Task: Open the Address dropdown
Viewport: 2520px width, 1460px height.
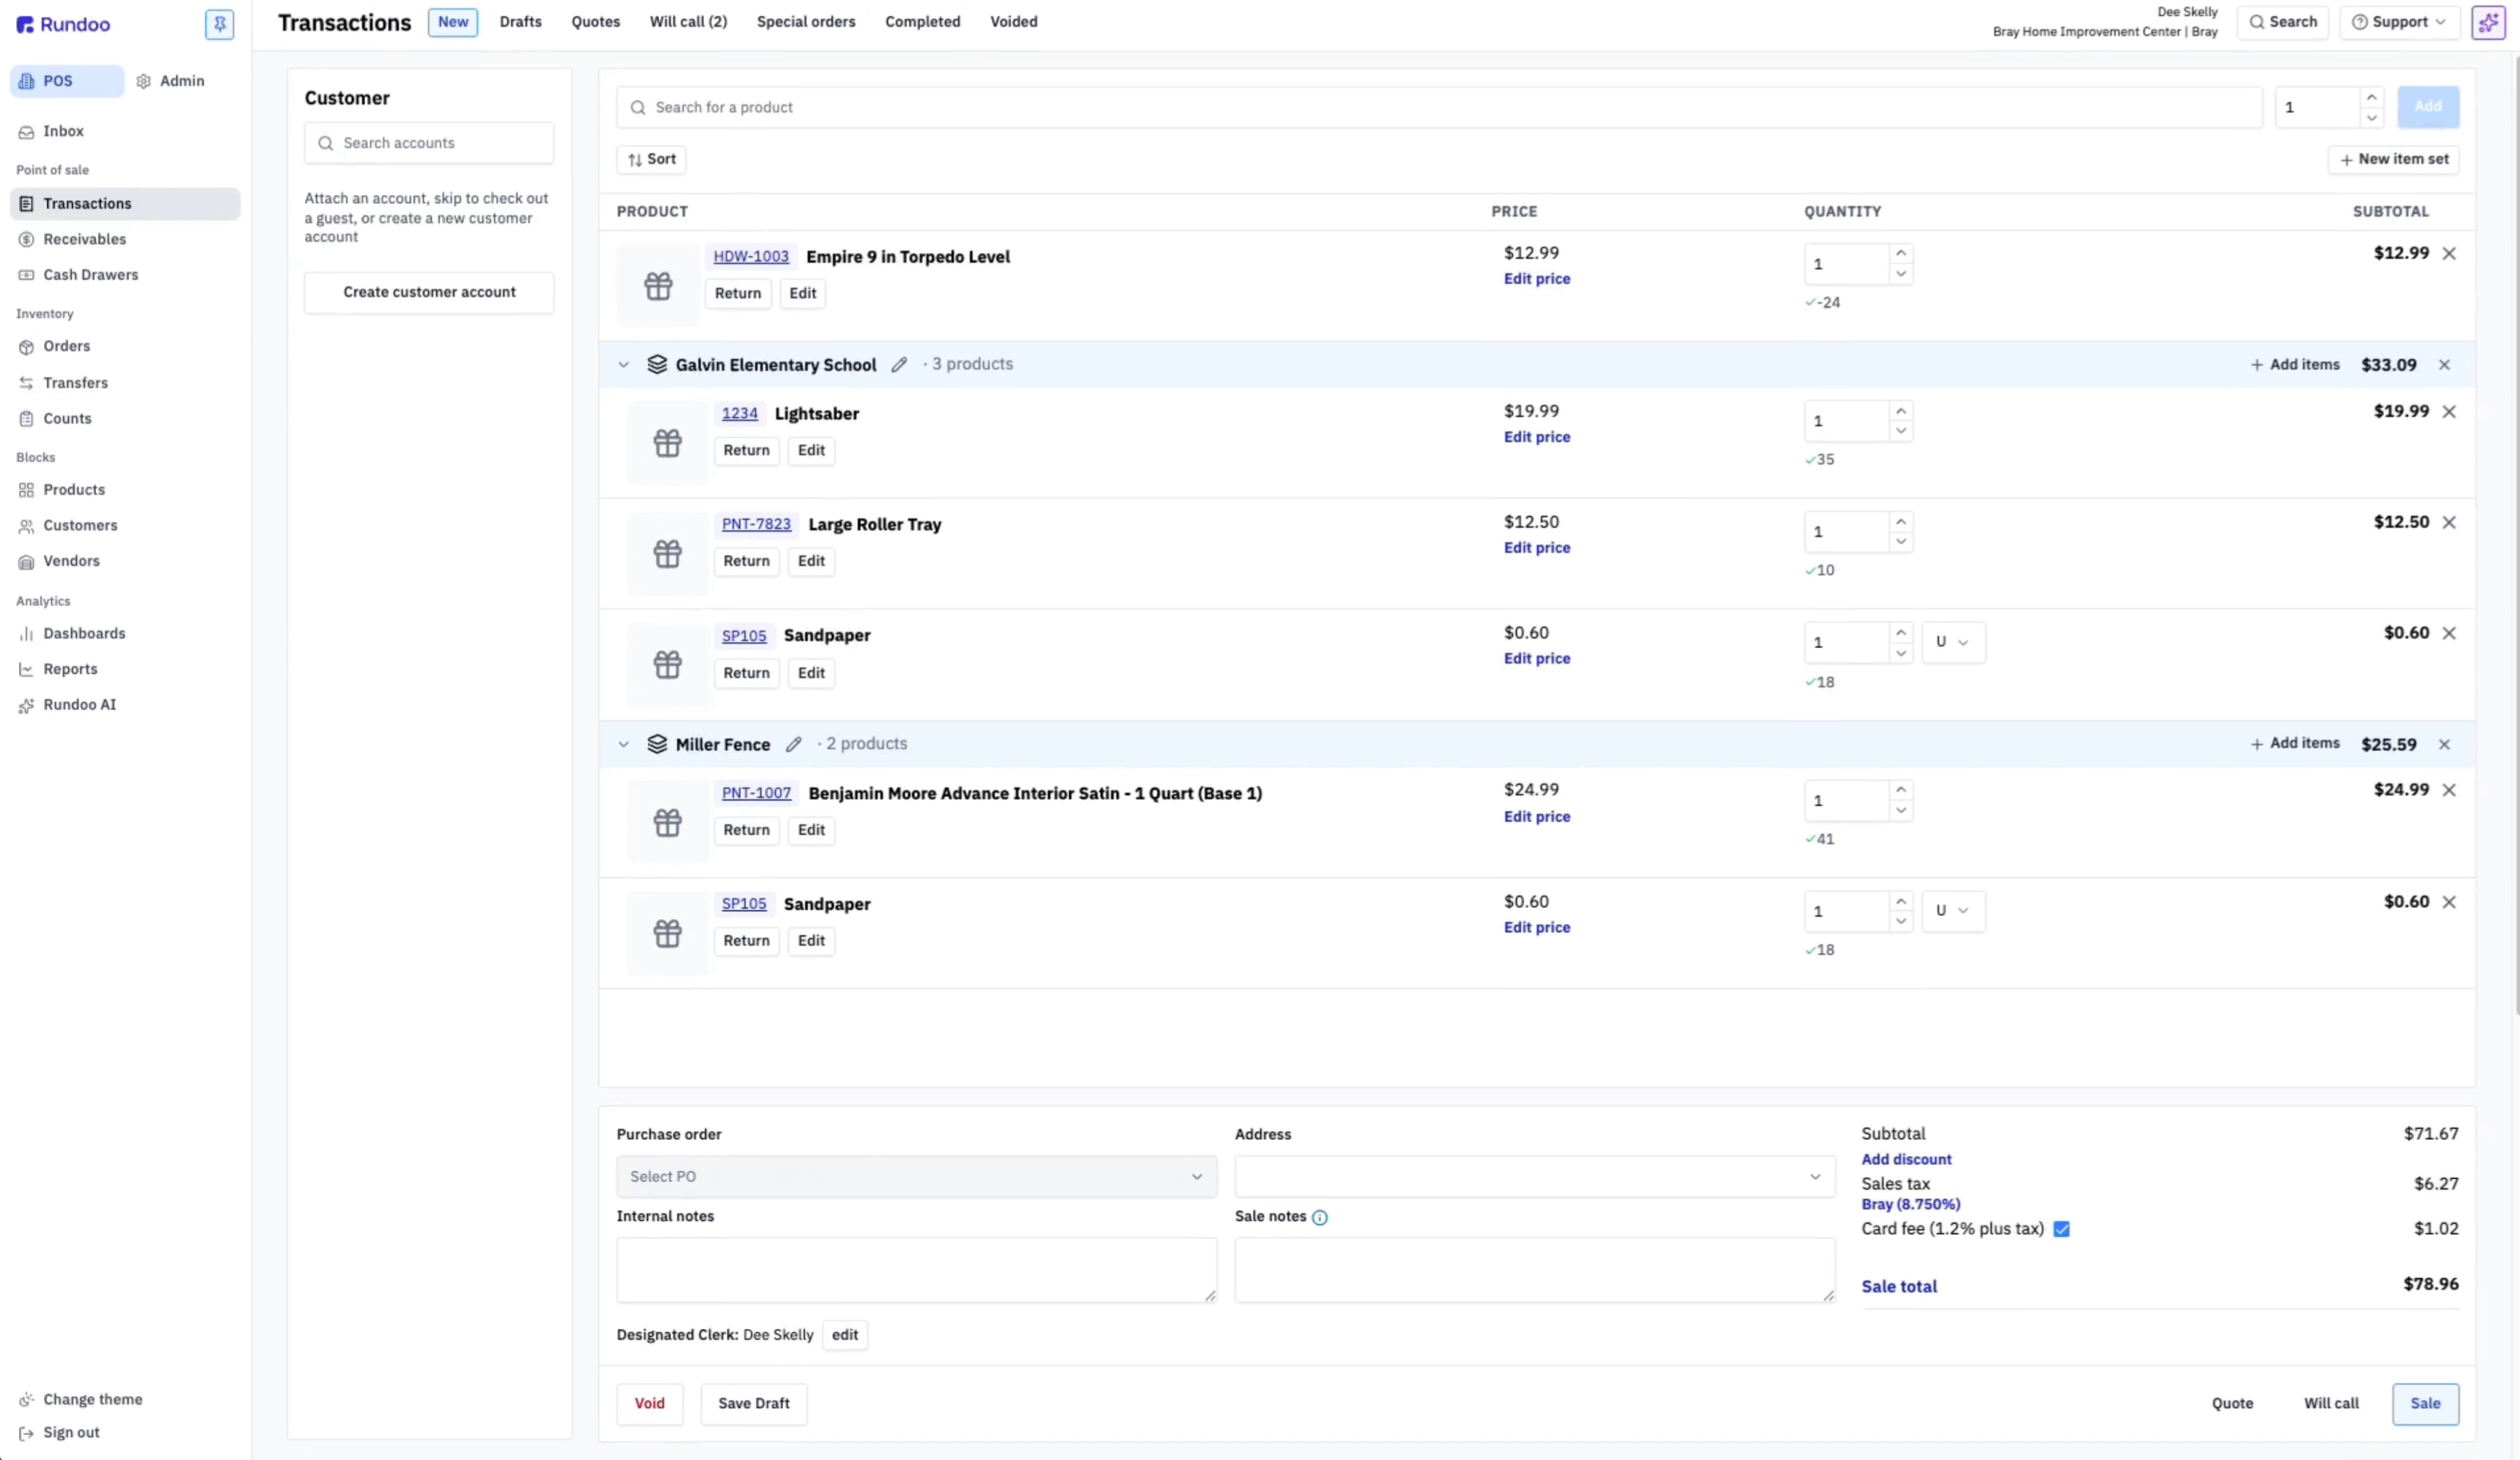Action: [x=1534, y=1177]
